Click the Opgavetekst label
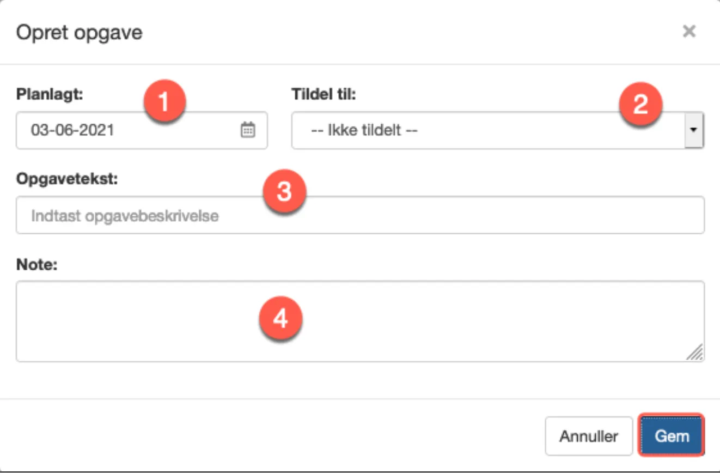720x473 pixels. (x=67, y=178)
